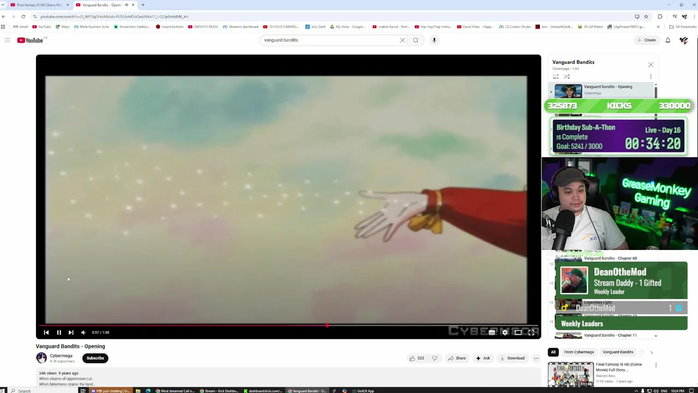Close the Vanguard Bandits playlist panel
The width and height of the screenshot is (698, 393).
(x=651, y=64)
